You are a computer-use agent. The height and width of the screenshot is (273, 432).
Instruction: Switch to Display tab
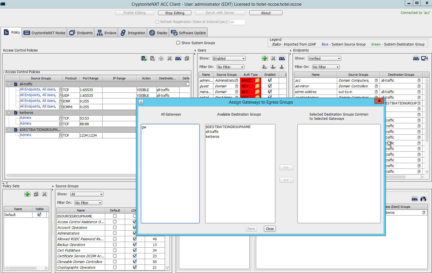[x=158, y=33]
